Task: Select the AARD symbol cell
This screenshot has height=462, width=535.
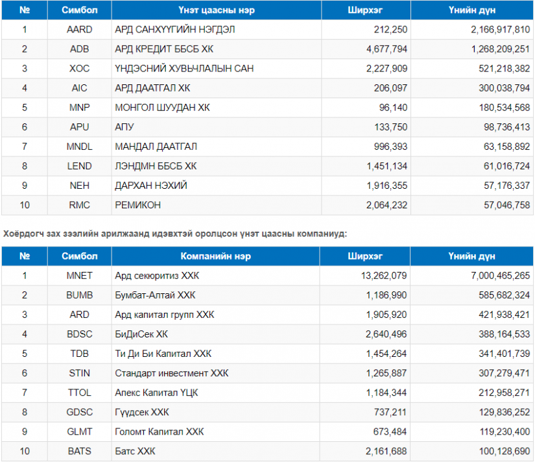Action: pyautogui.click(x=80, y=30)
